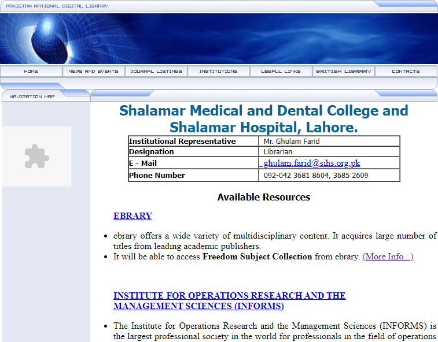
Task: Open Journal Listings in the navigation bar
Action: [x=156, y=72]
